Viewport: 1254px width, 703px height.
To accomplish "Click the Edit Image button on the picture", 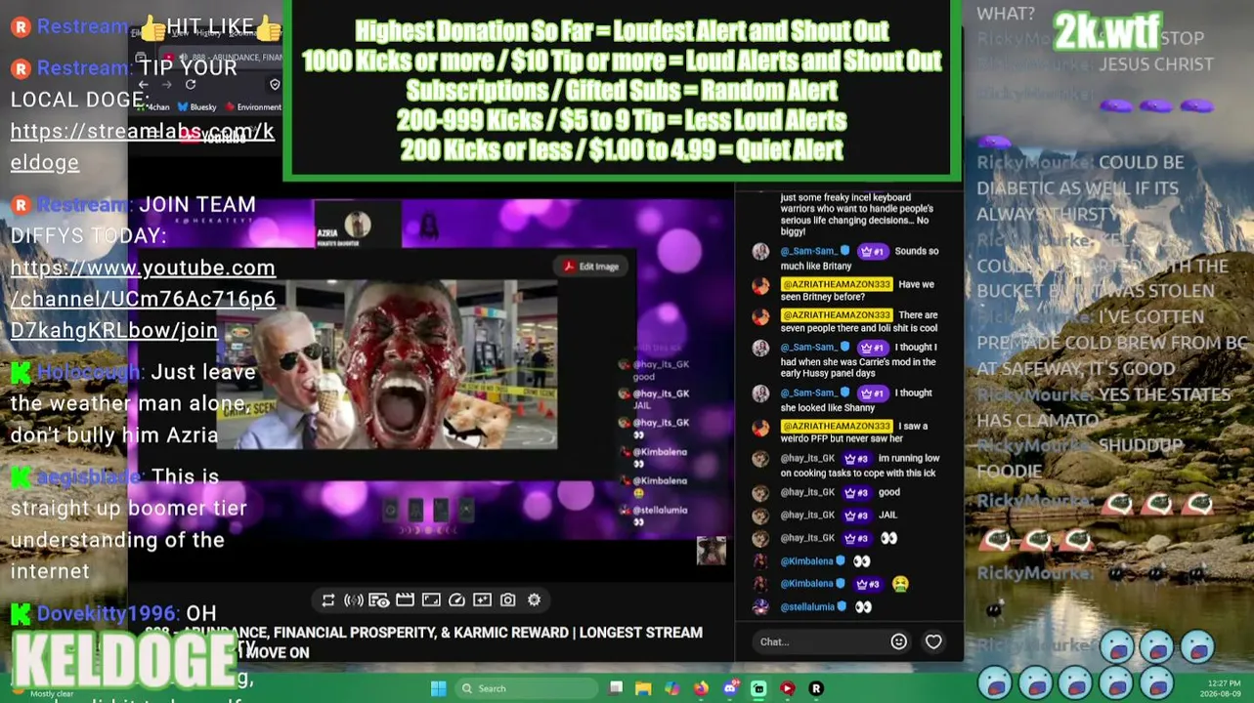I will click(590, 267).
